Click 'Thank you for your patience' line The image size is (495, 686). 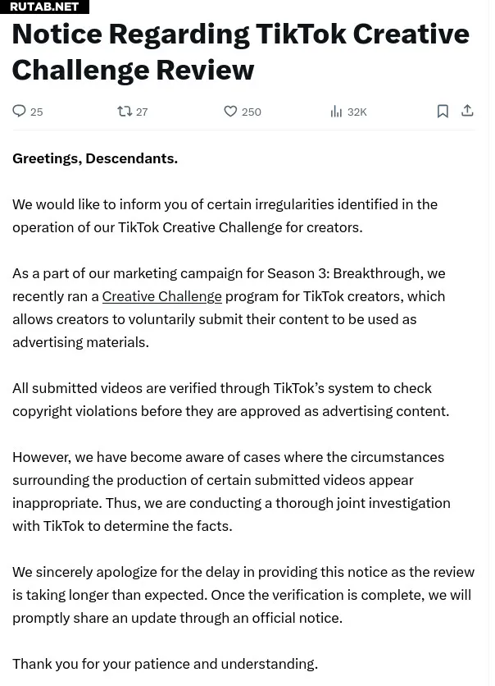[165, 664]
